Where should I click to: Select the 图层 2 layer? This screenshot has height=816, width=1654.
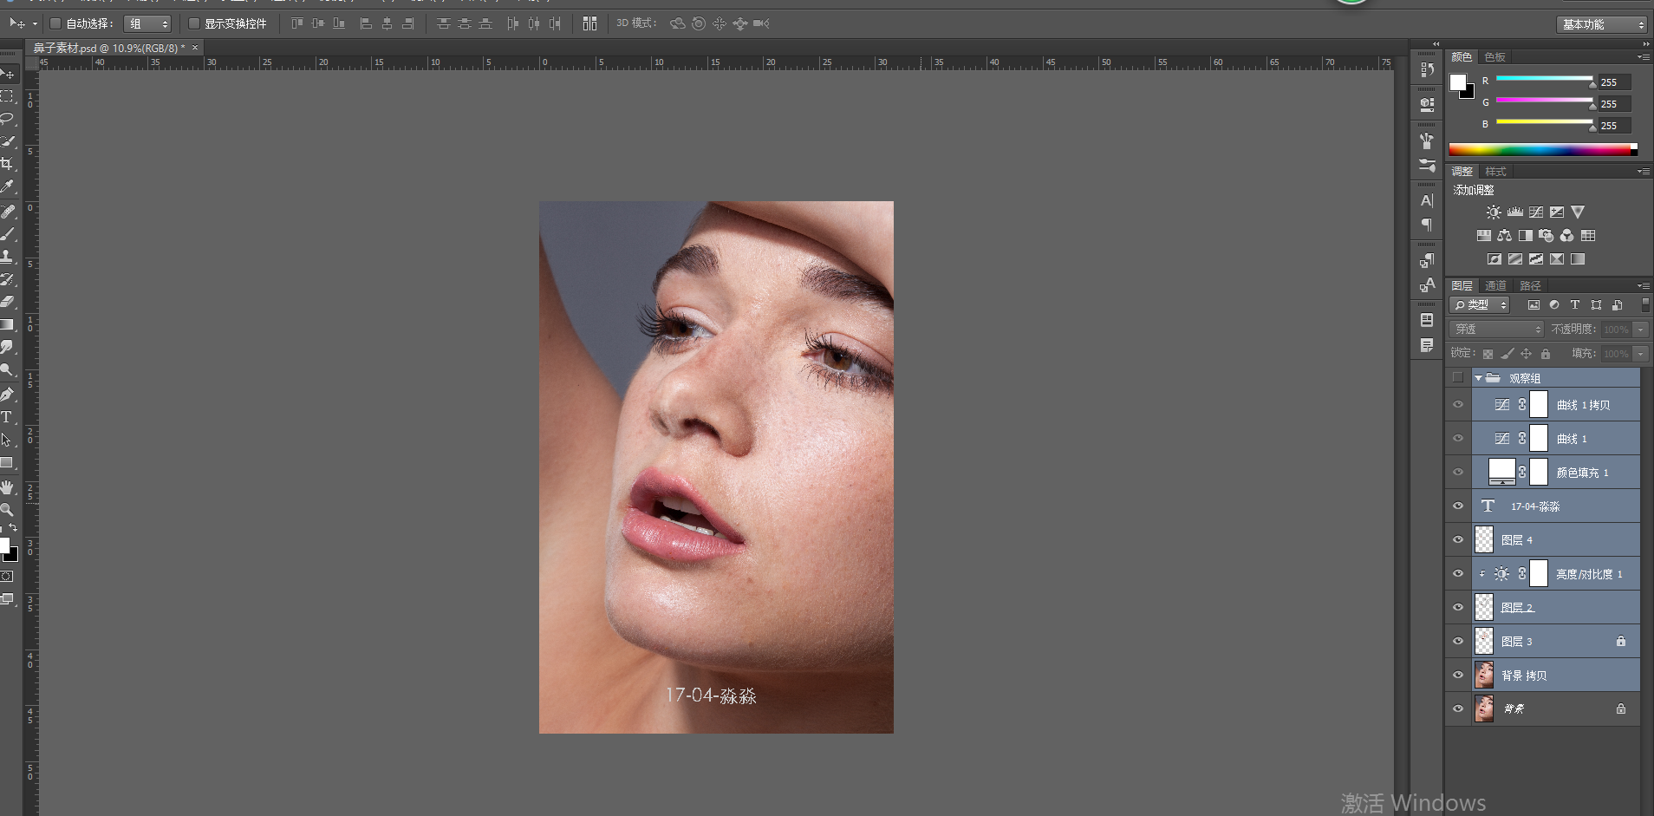1555,608
